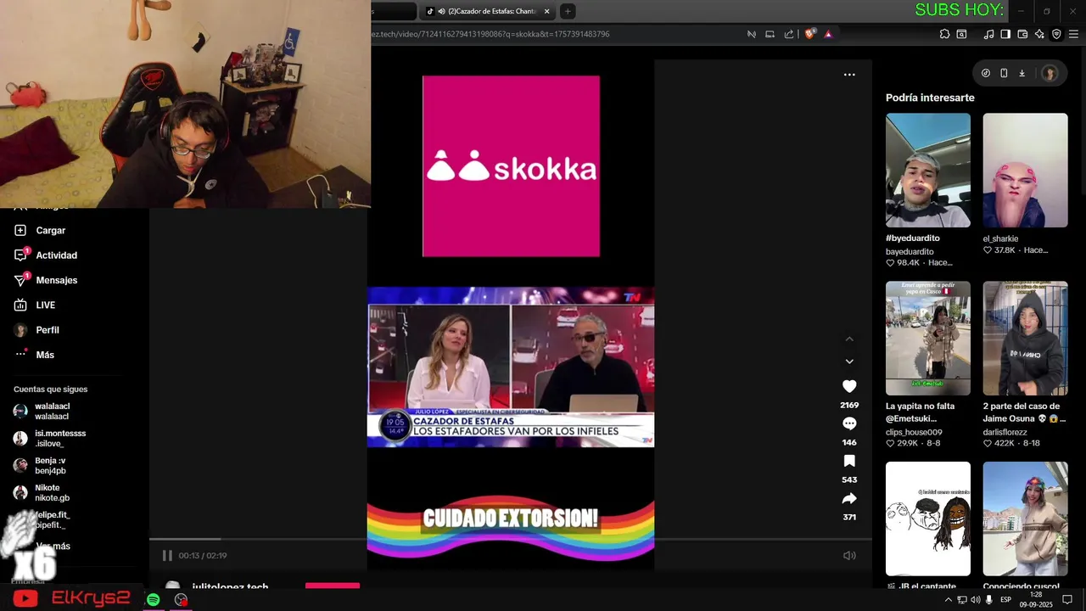
Task: Toggle the browser sidebar panel icon
Action: (1005, 34)
